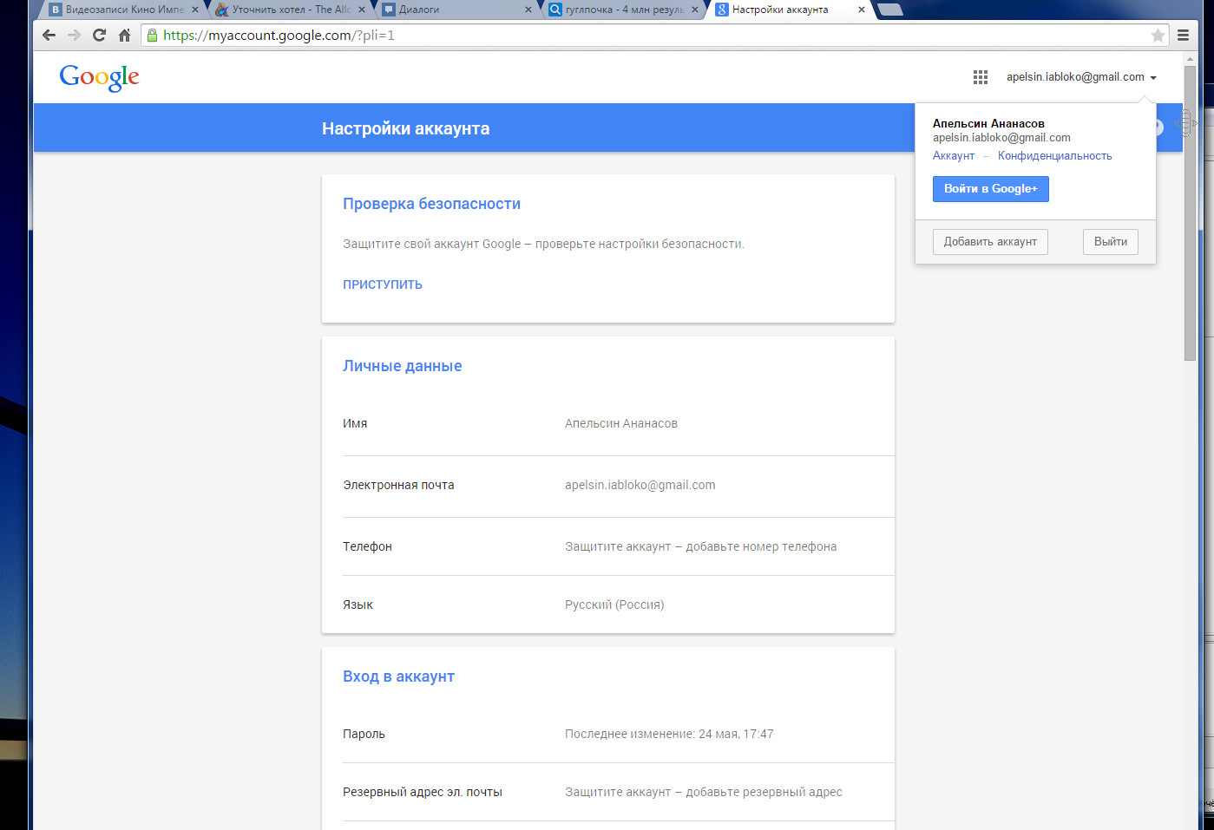Image resolution: width=1214 pixels, height=830 pixels.
Task: Click ПРИСТУПИТЬ to start security check
Action: click(x=383, y=284)
